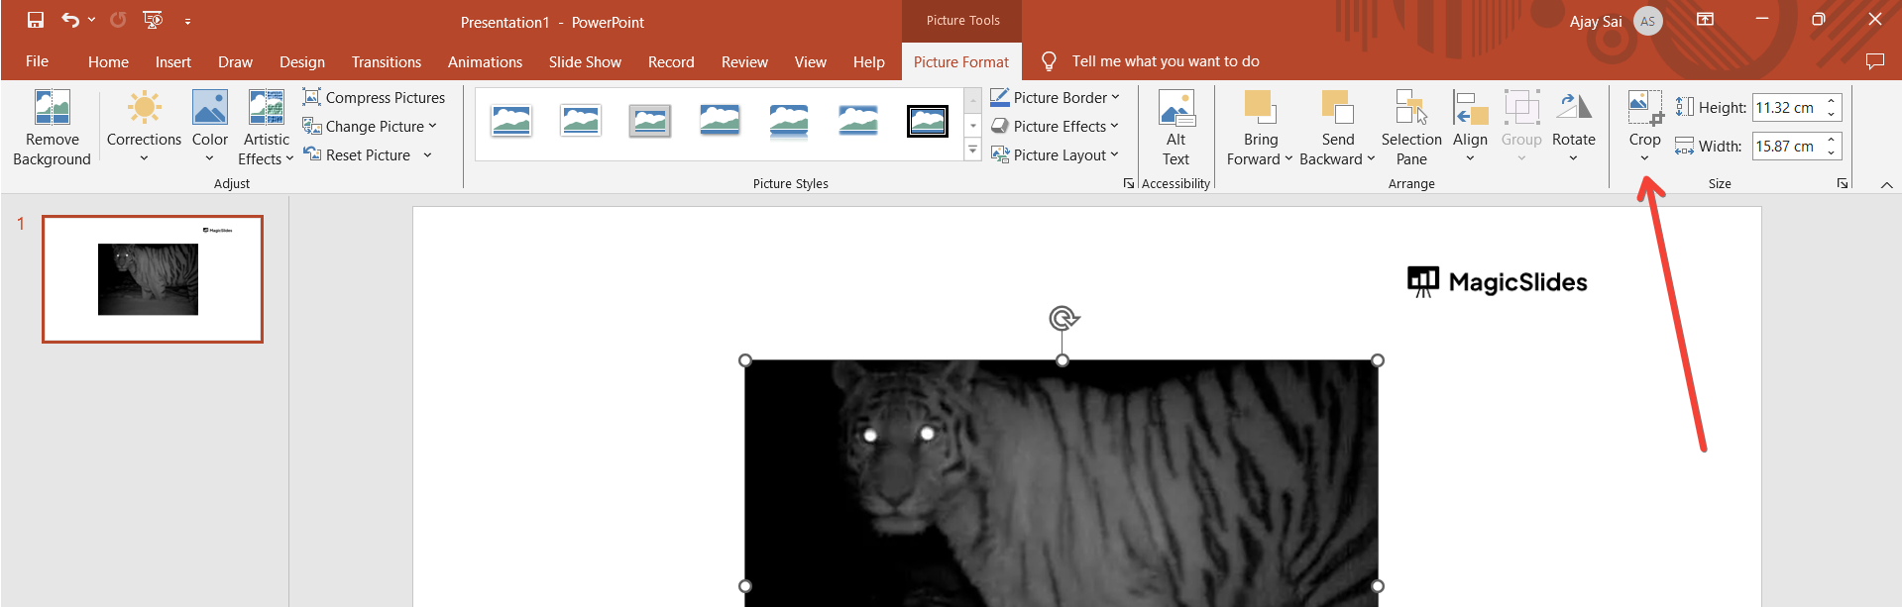The height and width of the screenshot is (607, 1902).
Task: Collapse the ribbon with the chevron
Action: click(x=1887, y=184)
